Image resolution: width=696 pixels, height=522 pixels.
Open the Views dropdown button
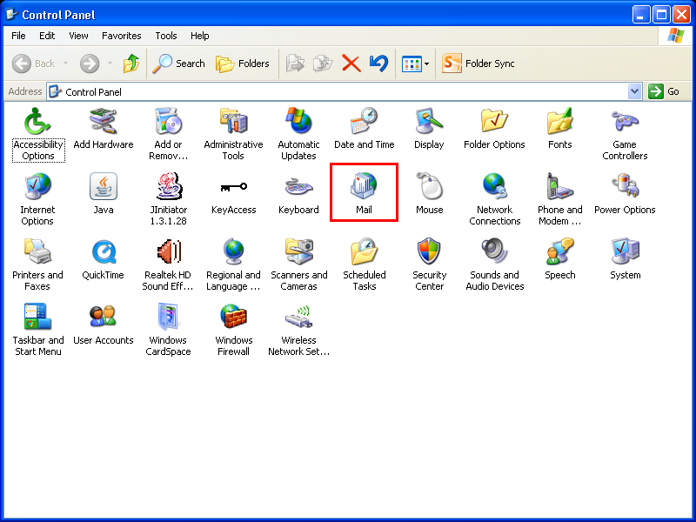(415, 64)
